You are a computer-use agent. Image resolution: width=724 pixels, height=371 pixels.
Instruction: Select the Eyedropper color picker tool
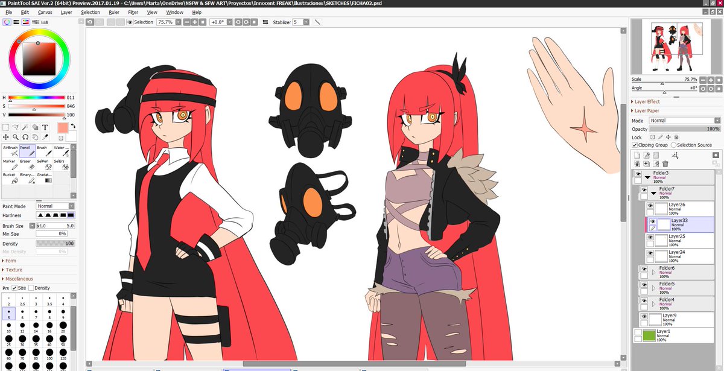point(45,137)
